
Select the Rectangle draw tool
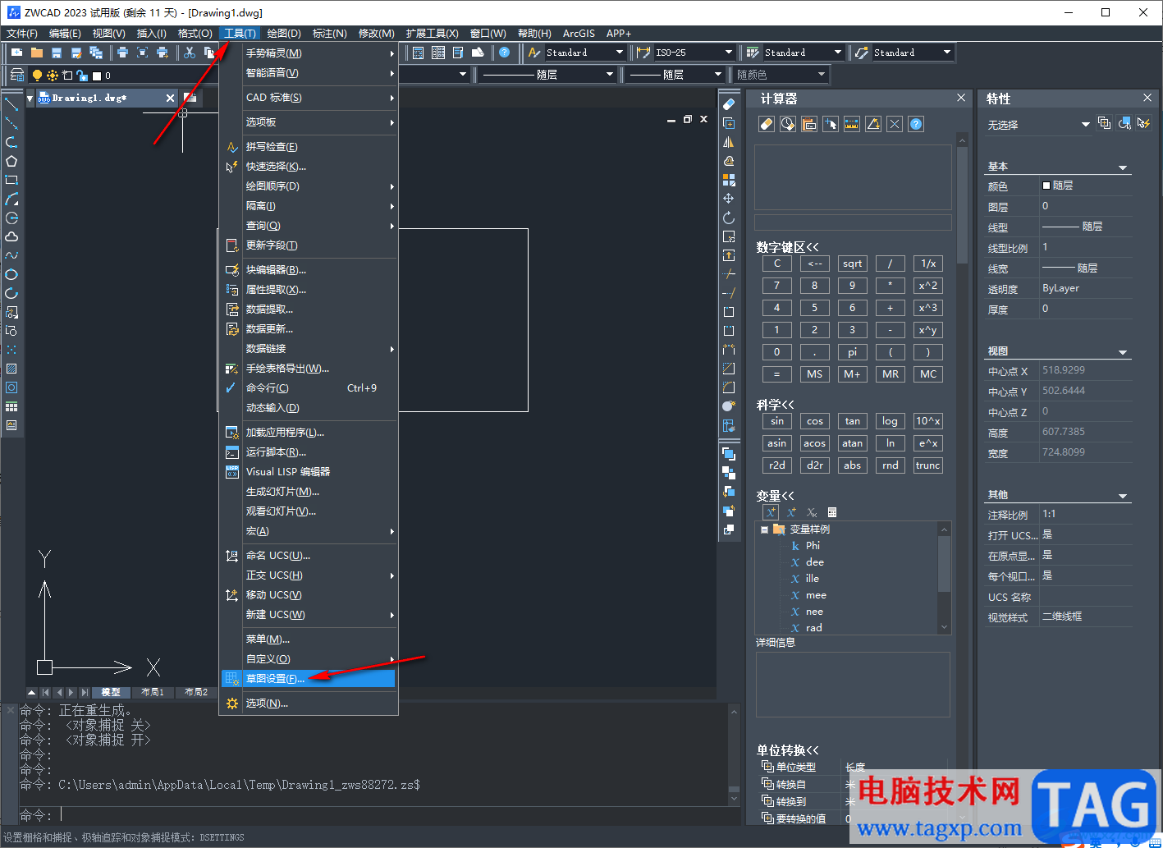tap(11, 180)
